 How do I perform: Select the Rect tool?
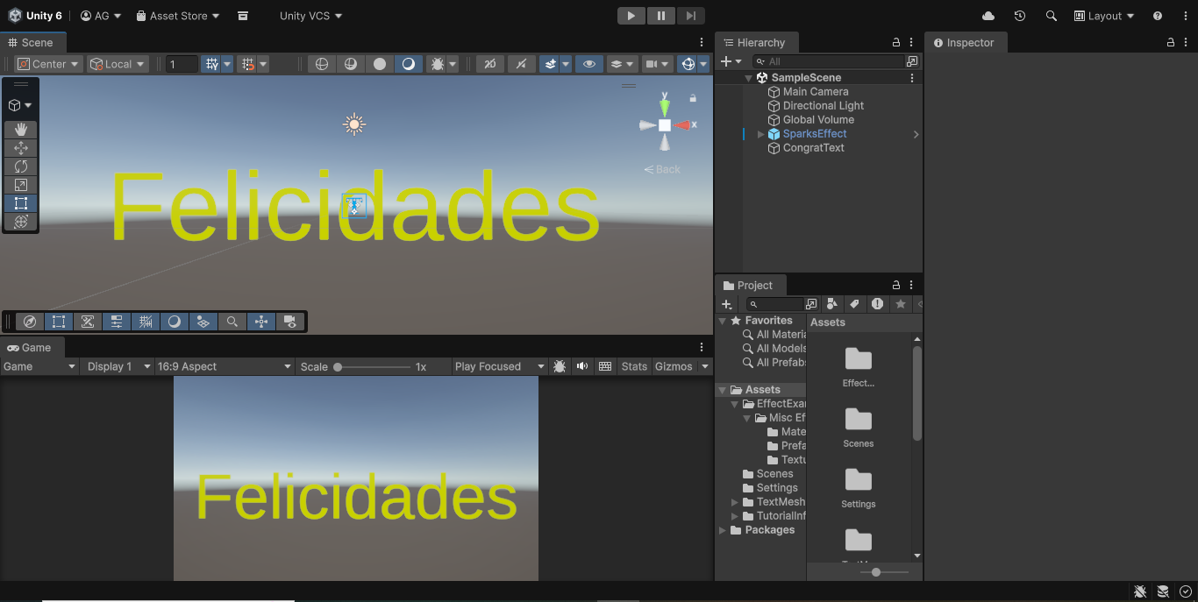21,203
